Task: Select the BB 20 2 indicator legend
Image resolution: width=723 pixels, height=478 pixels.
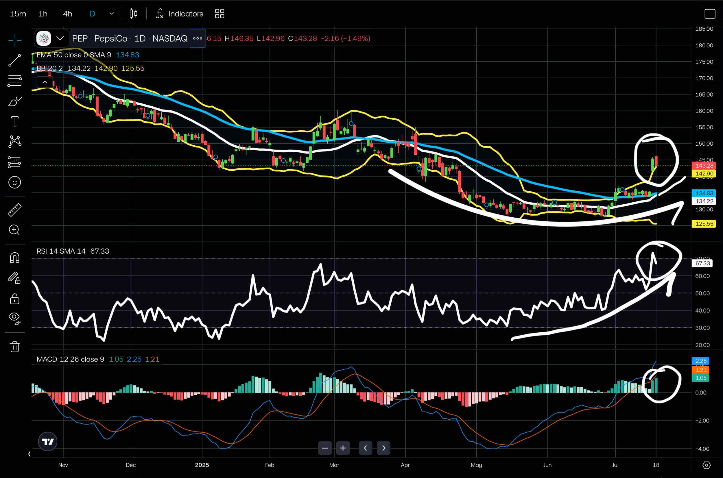Action: coord(49,68)
